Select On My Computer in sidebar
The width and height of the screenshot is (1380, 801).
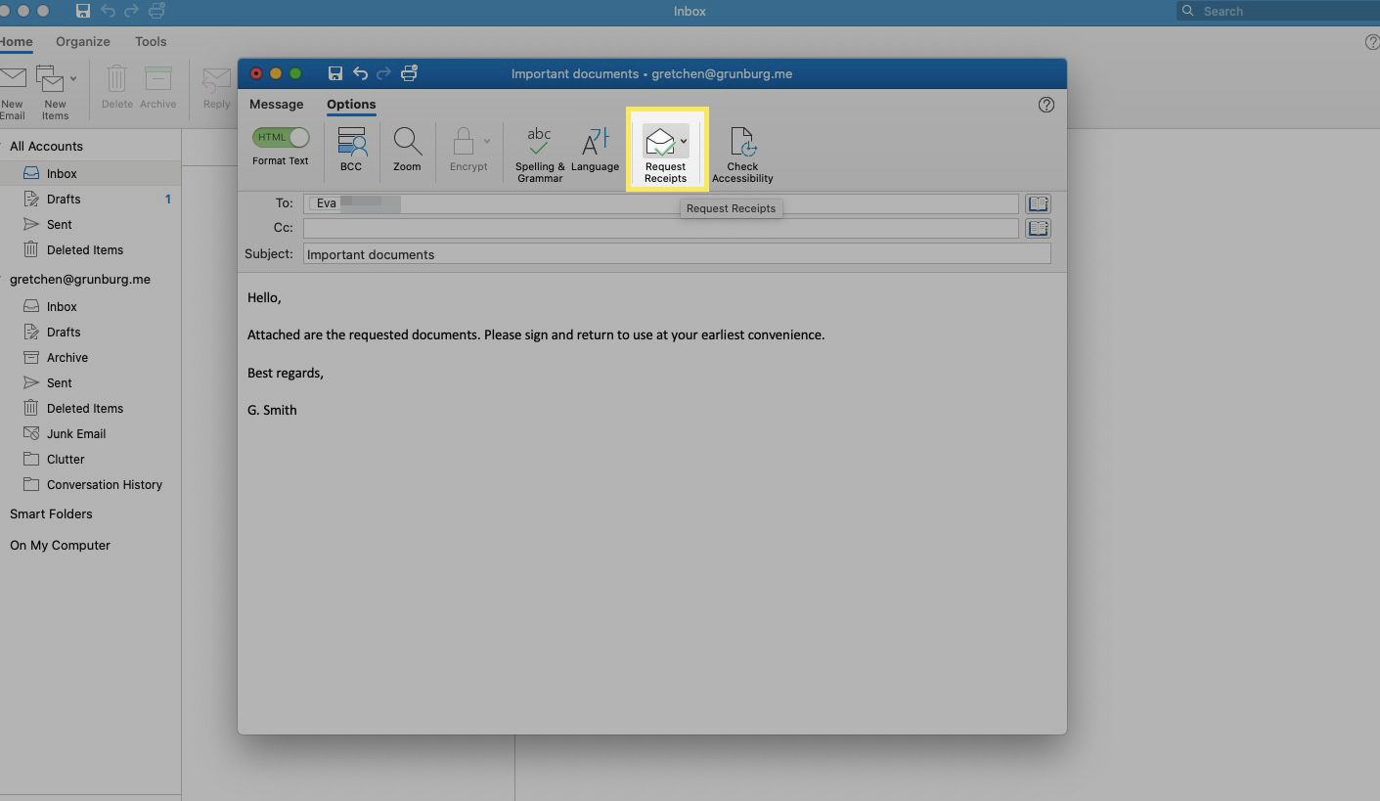(x=60, y=545)
